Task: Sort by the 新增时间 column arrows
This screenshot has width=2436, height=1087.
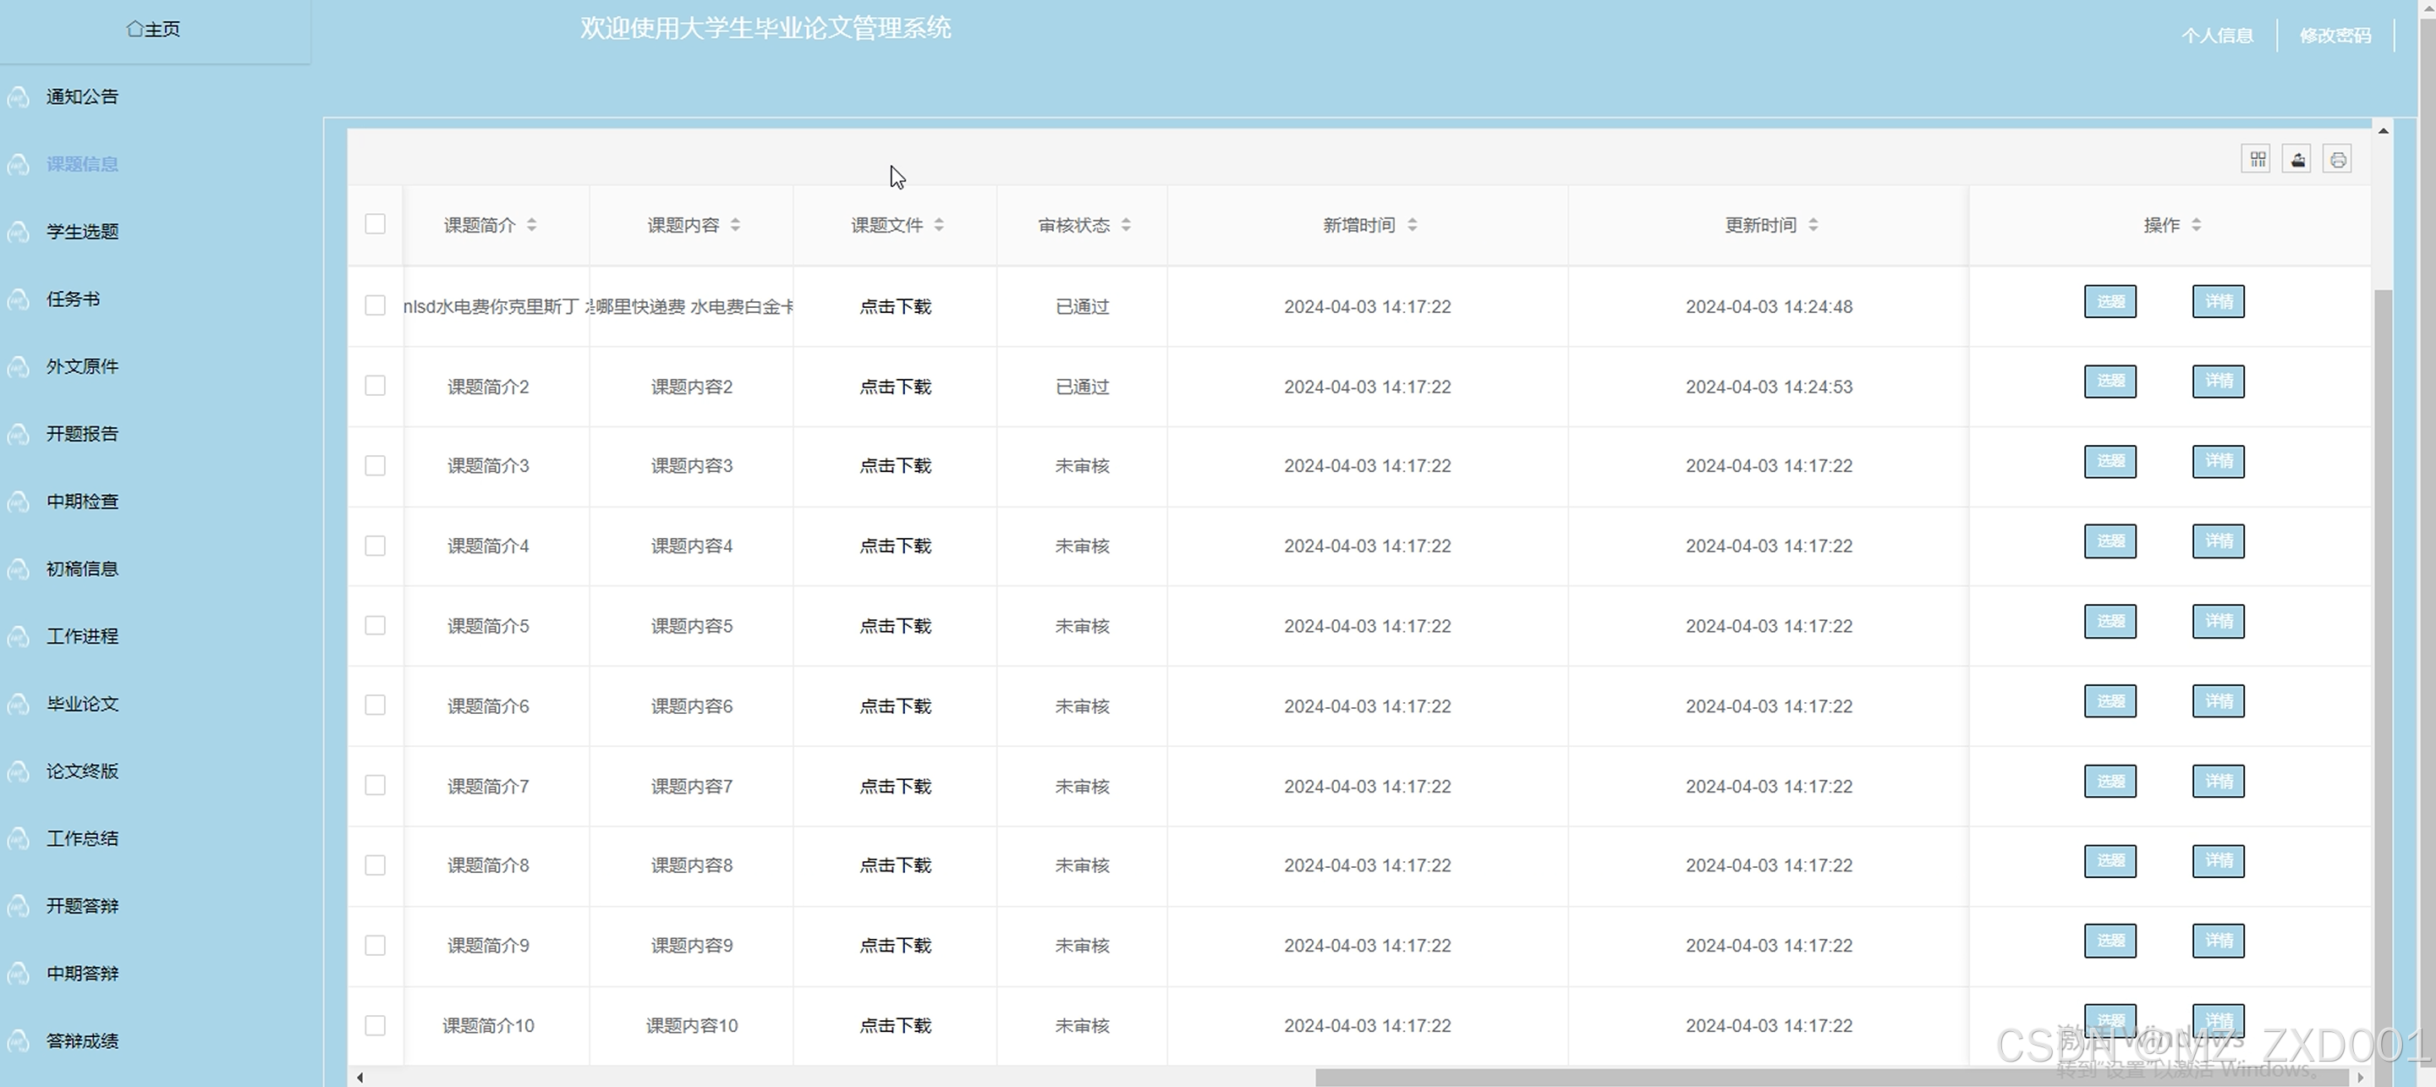Action: coord(1412,225)
